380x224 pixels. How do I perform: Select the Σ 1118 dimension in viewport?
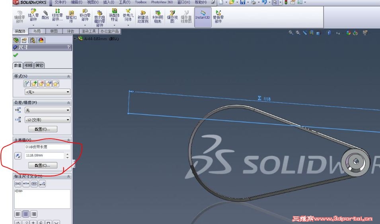264,99
